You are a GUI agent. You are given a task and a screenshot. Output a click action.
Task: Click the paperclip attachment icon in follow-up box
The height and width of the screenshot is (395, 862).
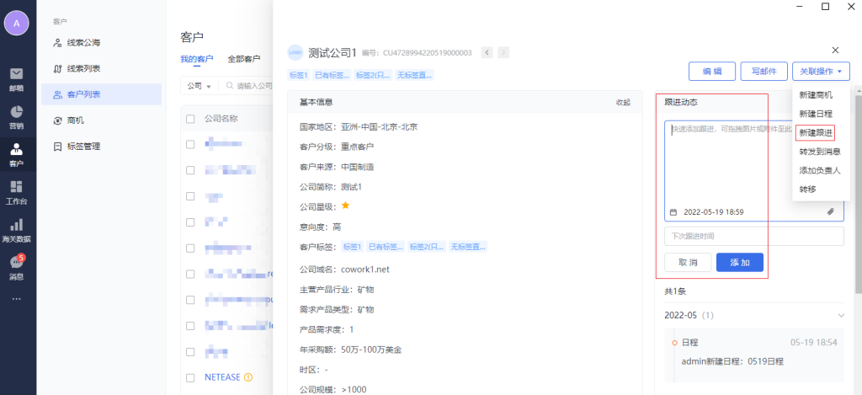(x=830, y=212)
